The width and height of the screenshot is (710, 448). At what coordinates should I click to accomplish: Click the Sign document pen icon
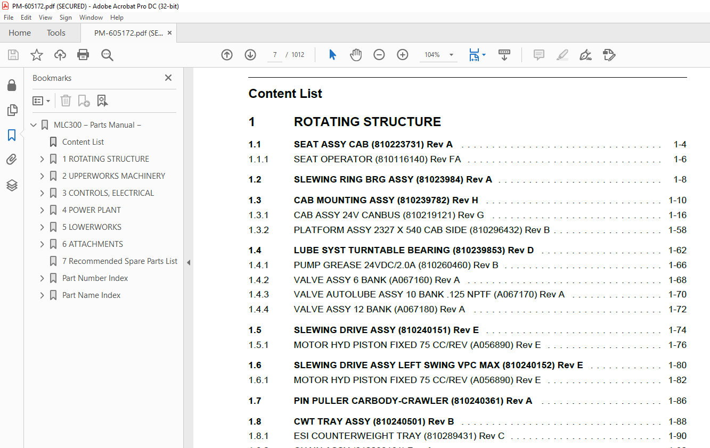586,55
